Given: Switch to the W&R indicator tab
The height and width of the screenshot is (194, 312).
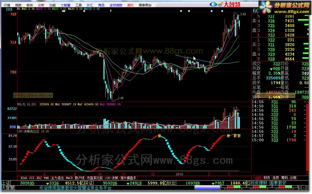Looking at the screenshot, I should (46, 178).
